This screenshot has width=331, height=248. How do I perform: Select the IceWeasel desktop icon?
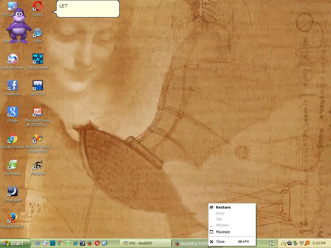[13, 168]
